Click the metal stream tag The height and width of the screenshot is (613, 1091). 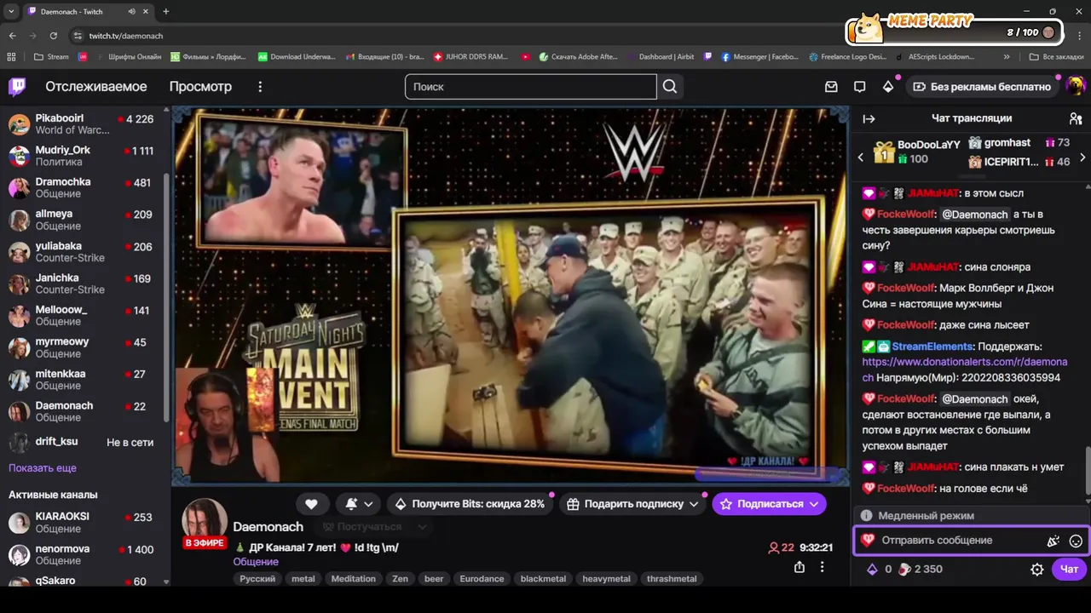[303, 579]
